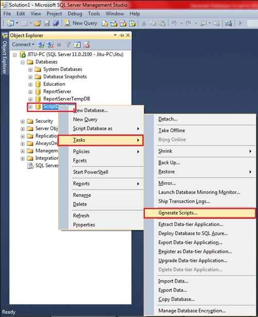Click the Filter funnel icon in Object Explorer
The image size is (258, 317).
[68, 45]
